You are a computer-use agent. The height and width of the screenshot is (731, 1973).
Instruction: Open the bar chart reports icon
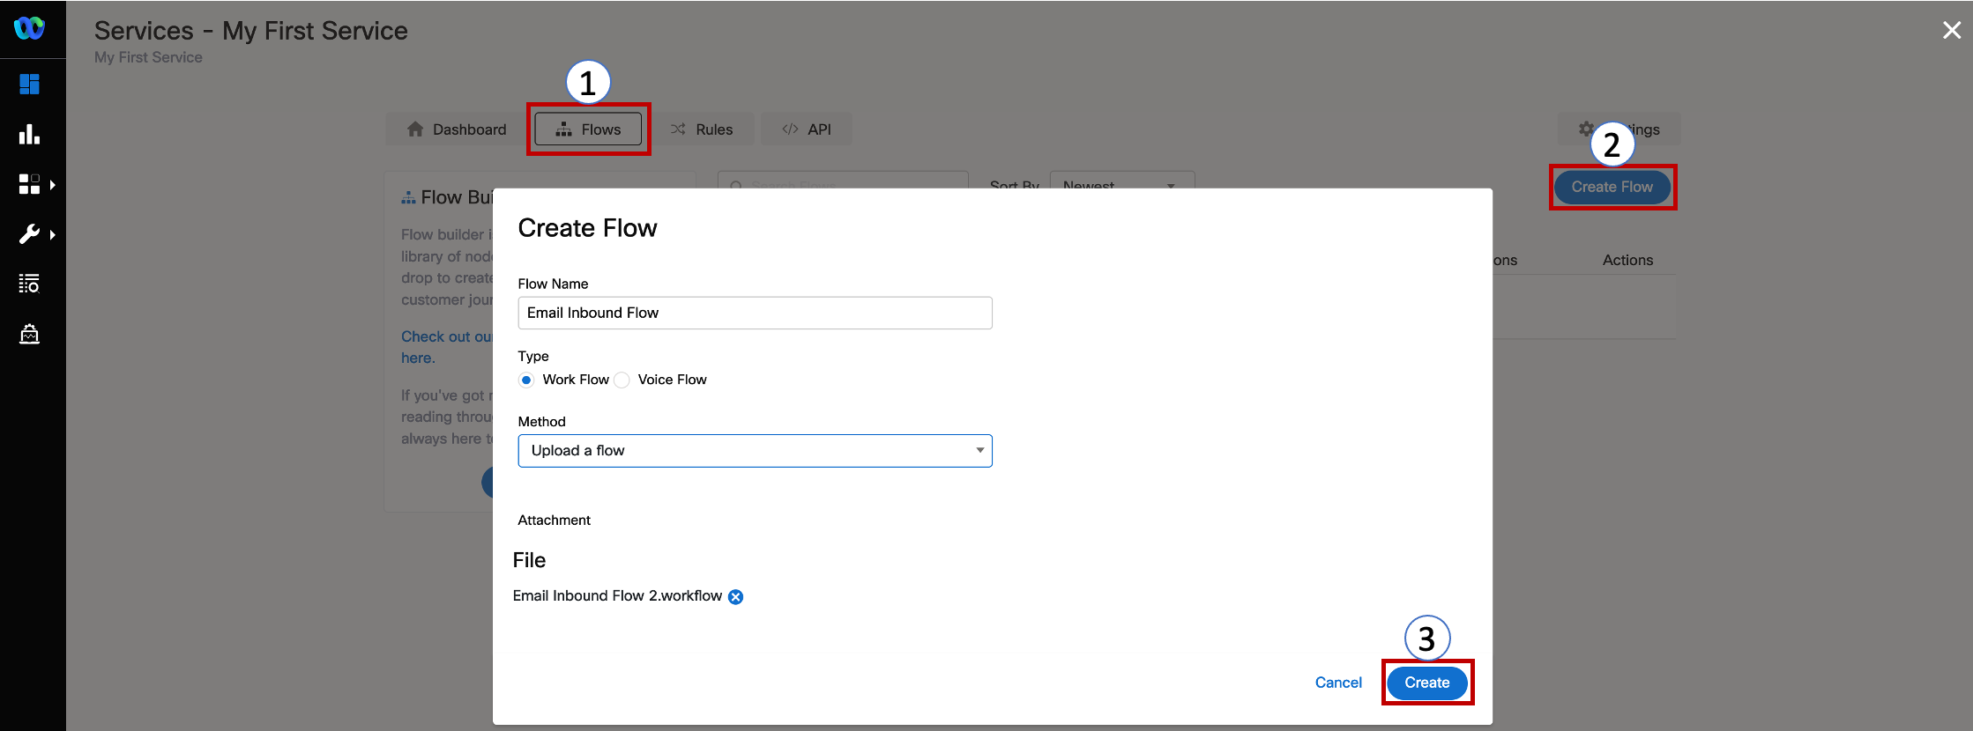(x=29, y=134)
